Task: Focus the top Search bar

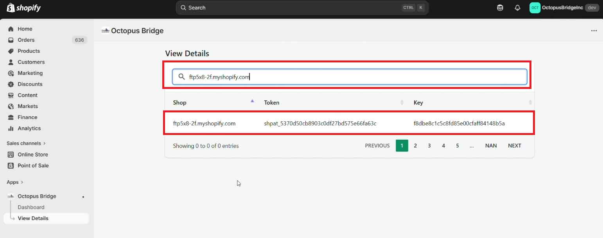Action: [302, 7]
